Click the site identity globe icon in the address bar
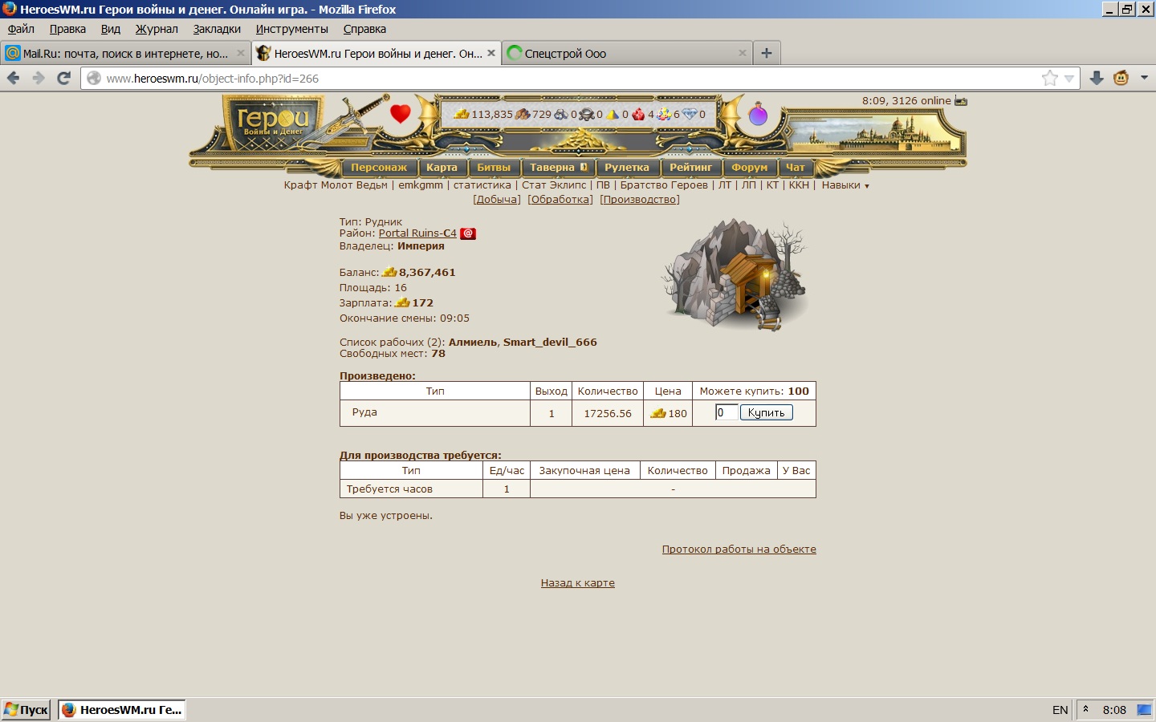Image resolution: width=1156 pixels, height=722 pixels. point(94,78)
